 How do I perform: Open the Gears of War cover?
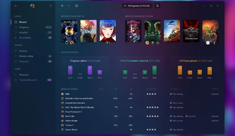coord(191,31)
